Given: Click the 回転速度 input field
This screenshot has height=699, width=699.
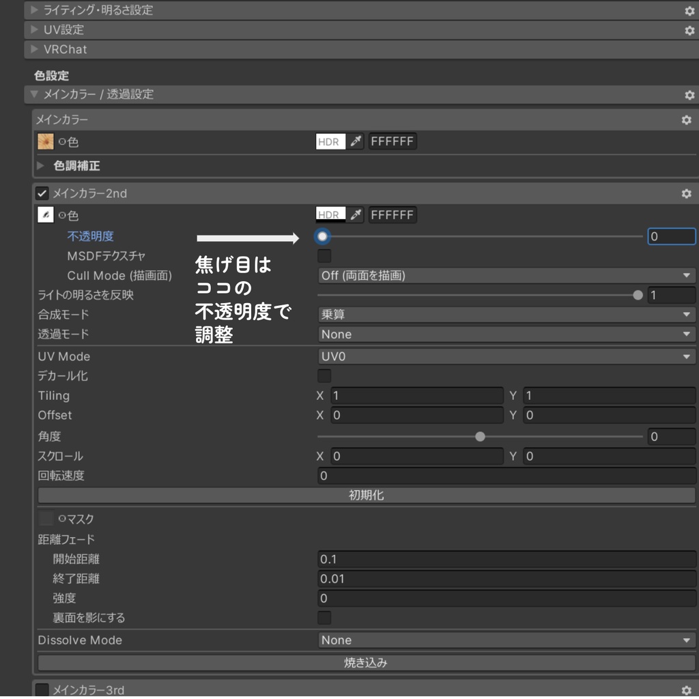Looking at the screenshot, I should (507, 476).
